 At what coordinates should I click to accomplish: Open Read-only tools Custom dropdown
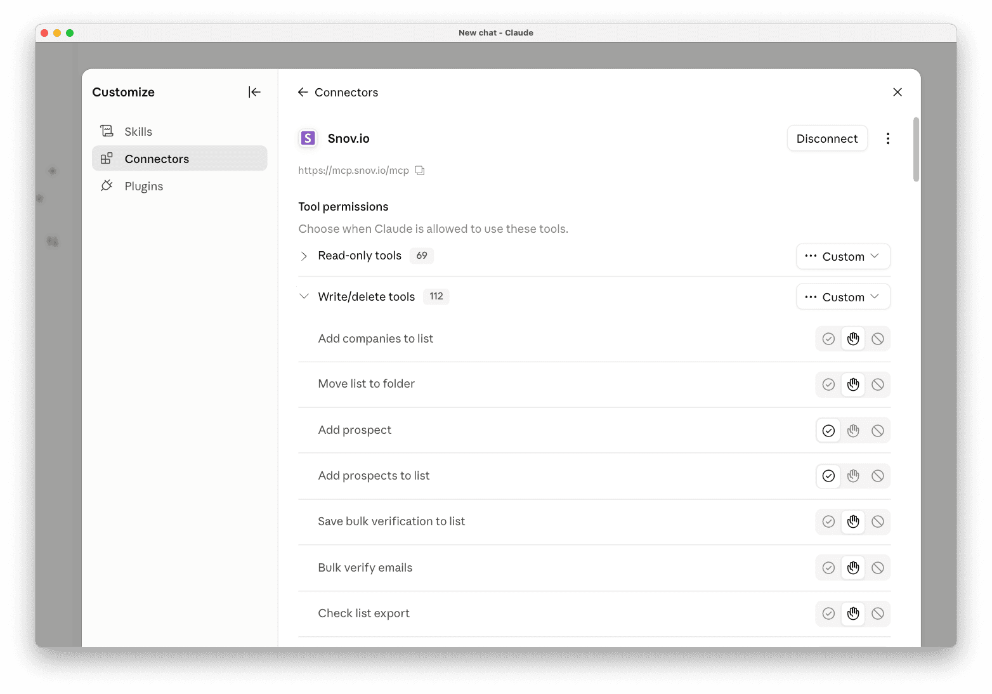point(843,256)
